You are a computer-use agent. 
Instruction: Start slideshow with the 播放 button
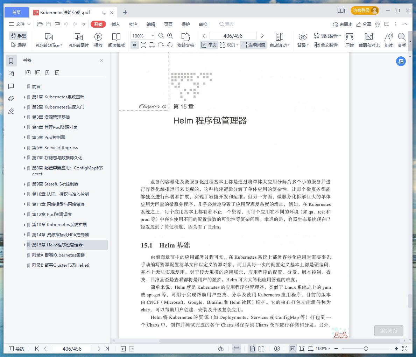(x=98, y=40)
